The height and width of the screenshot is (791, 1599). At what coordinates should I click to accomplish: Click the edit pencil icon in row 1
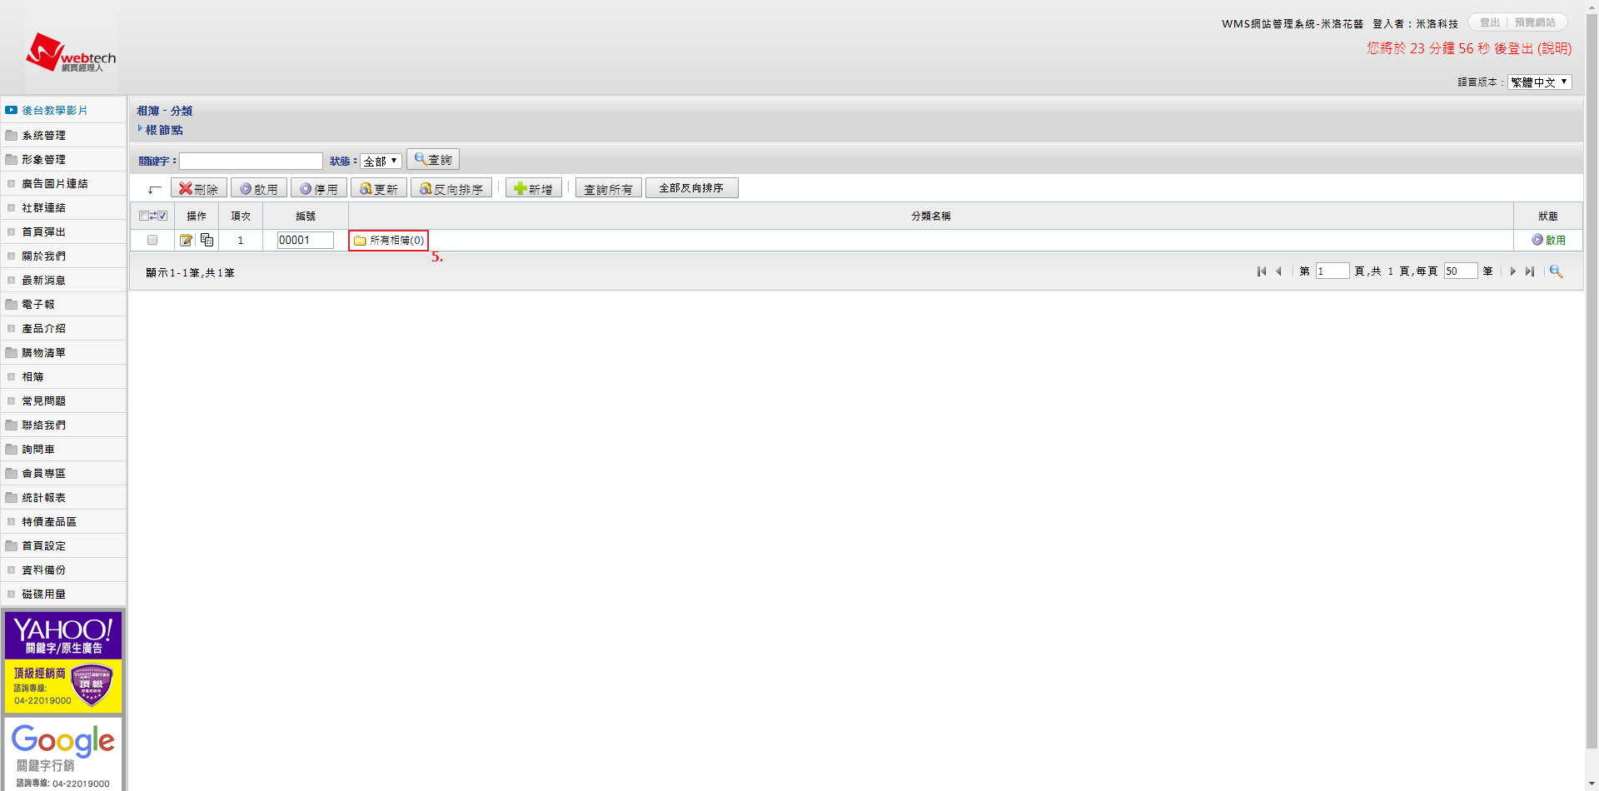(x=186, y=241)
